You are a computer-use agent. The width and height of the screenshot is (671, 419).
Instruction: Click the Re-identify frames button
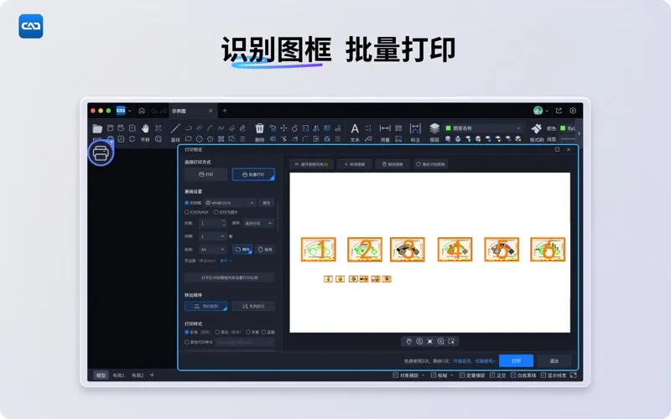[x=430, y=164]
